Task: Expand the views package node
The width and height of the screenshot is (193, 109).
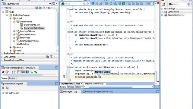Action: click(x=11, y=51)
